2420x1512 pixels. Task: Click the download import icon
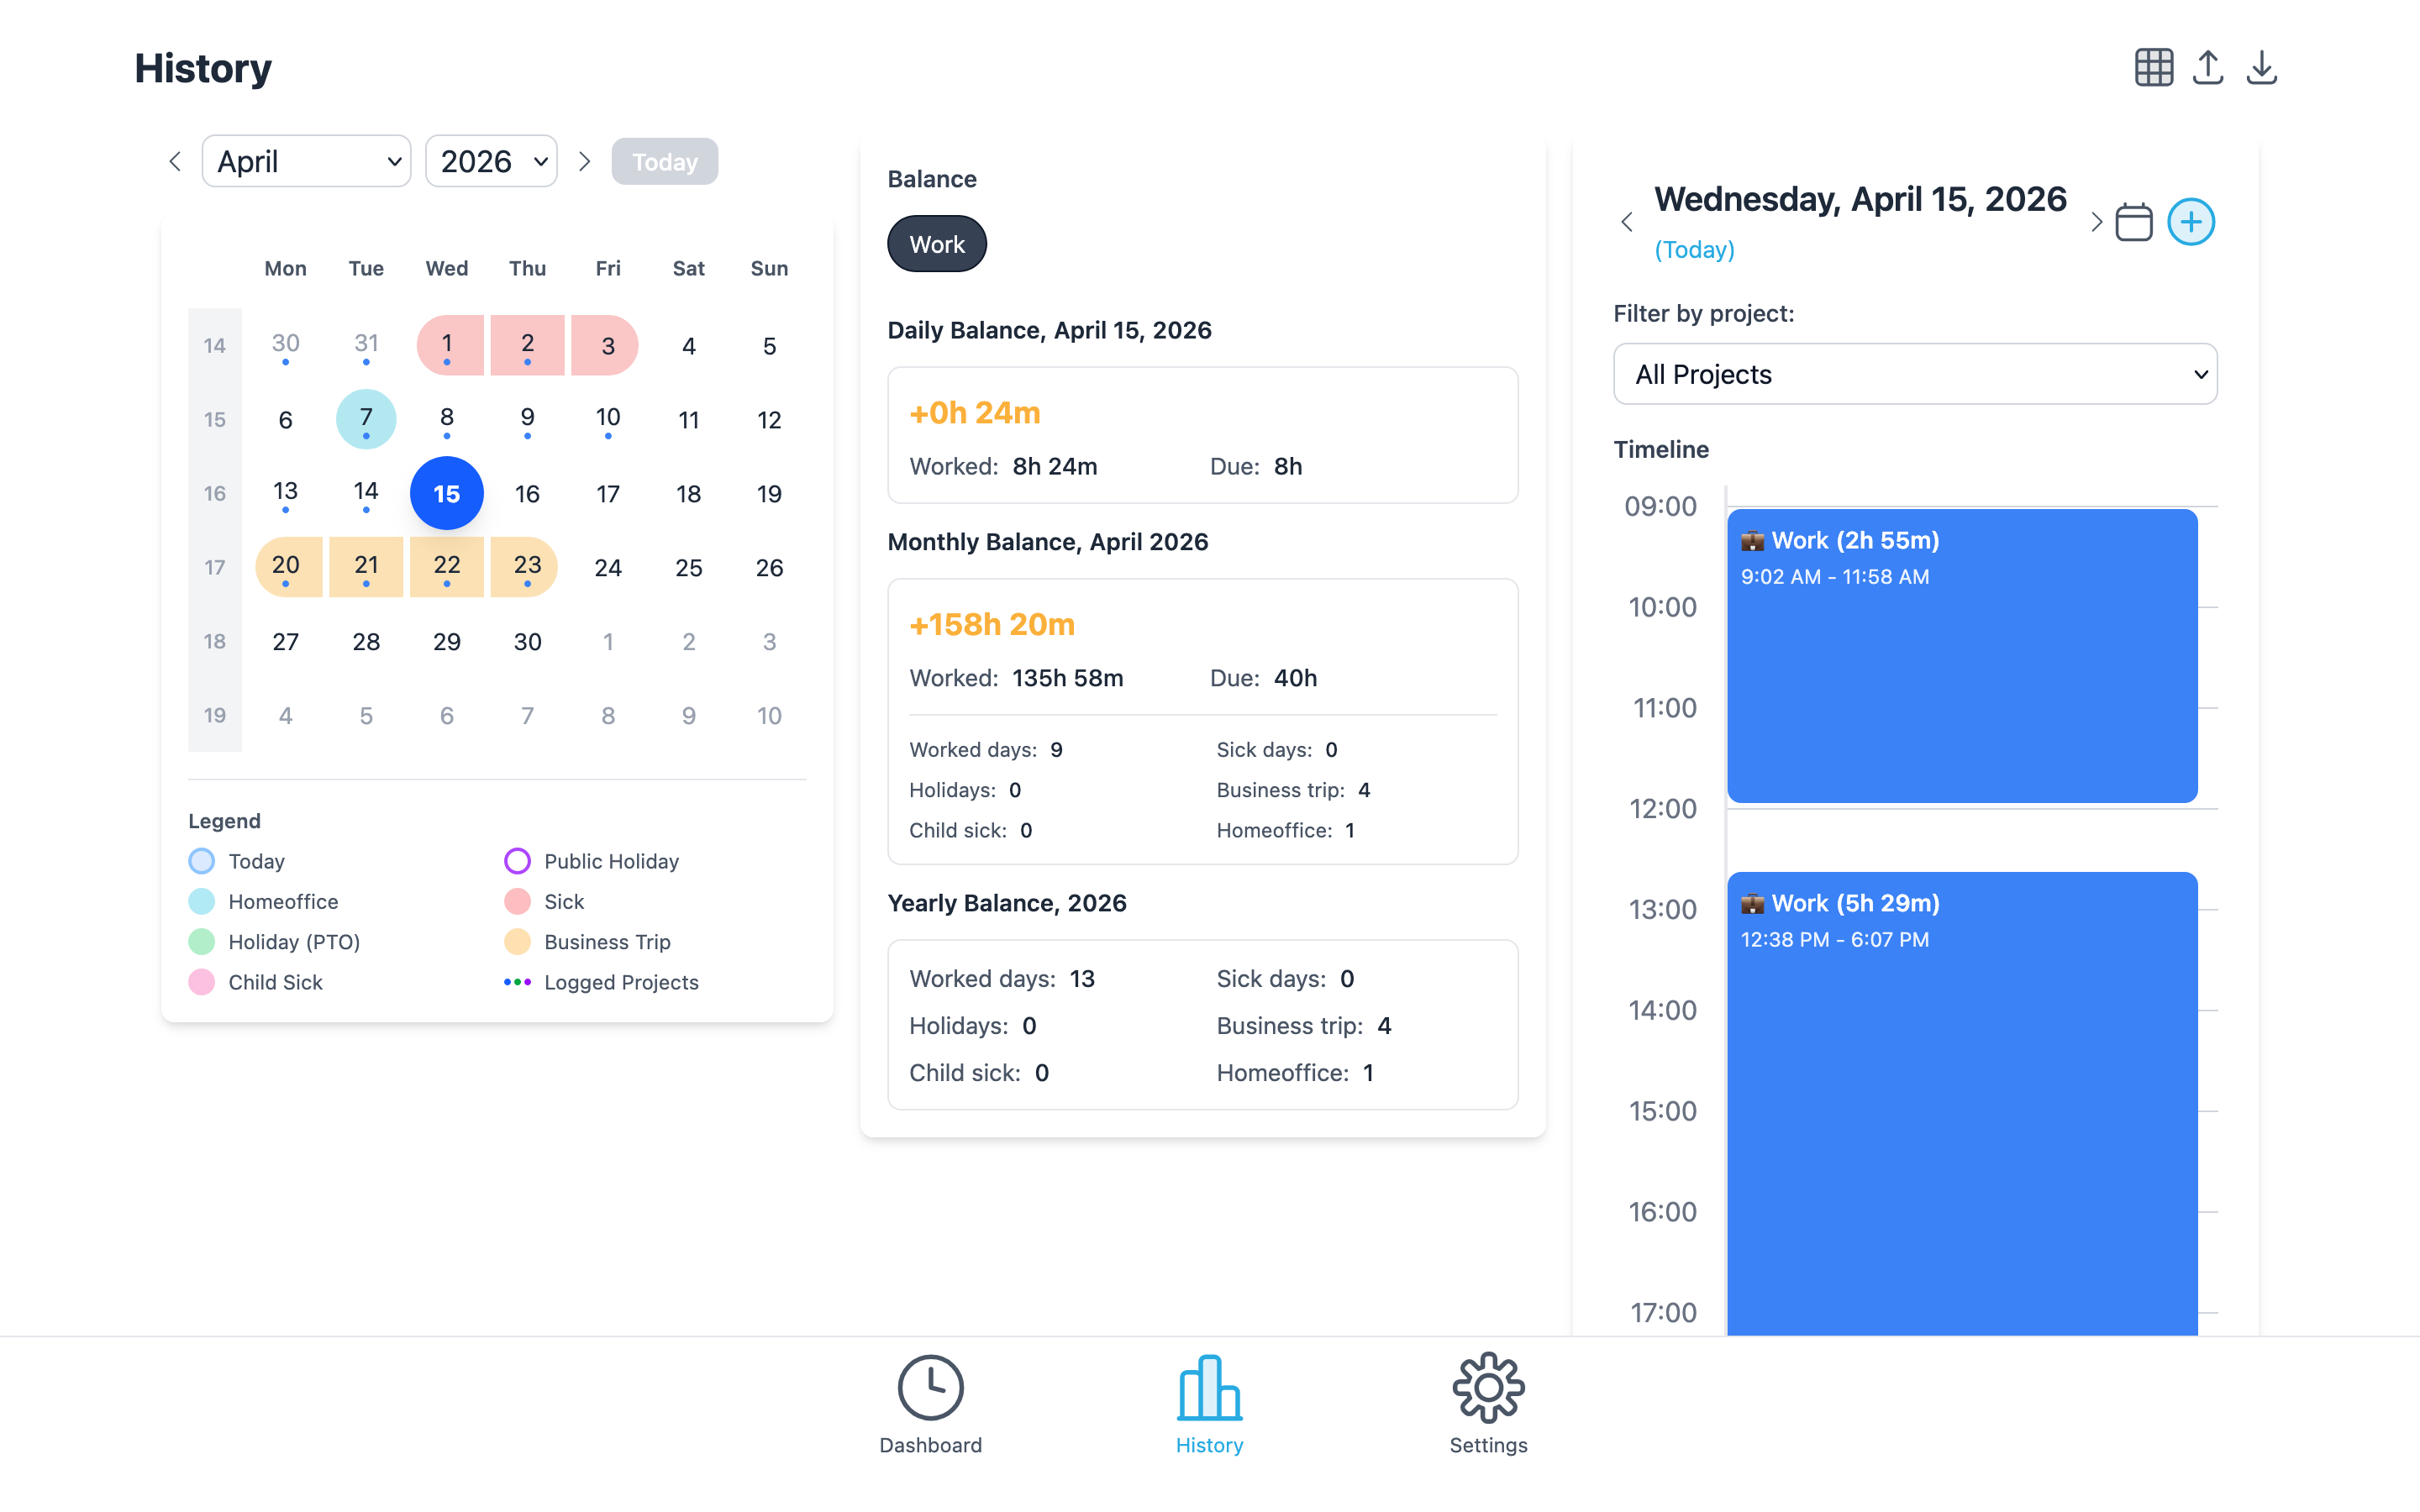tap(2261, 68)
